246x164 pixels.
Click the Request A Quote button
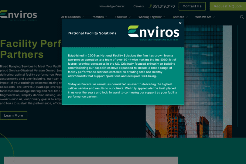228,6
